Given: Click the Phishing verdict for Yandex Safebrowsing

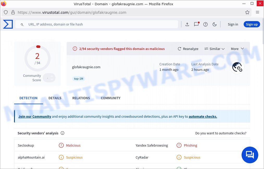Looking at the screenshot, I should 191,146.
